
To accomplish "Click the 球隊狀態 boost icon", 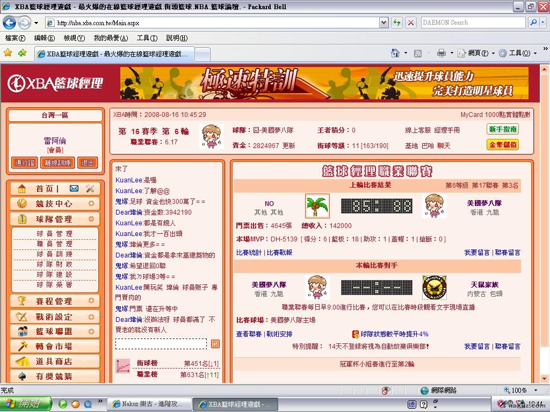I will tap(356, 334).
